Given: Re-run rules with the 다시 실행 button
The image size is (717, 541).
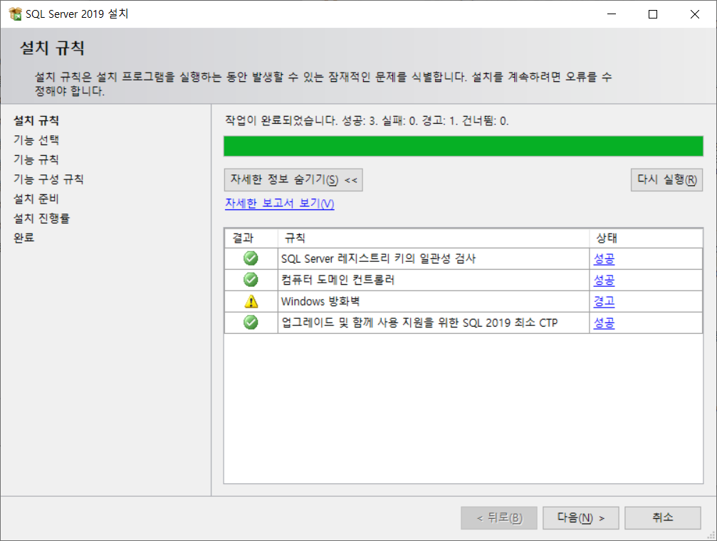Looking at the screenshot, I should (666, 179).
